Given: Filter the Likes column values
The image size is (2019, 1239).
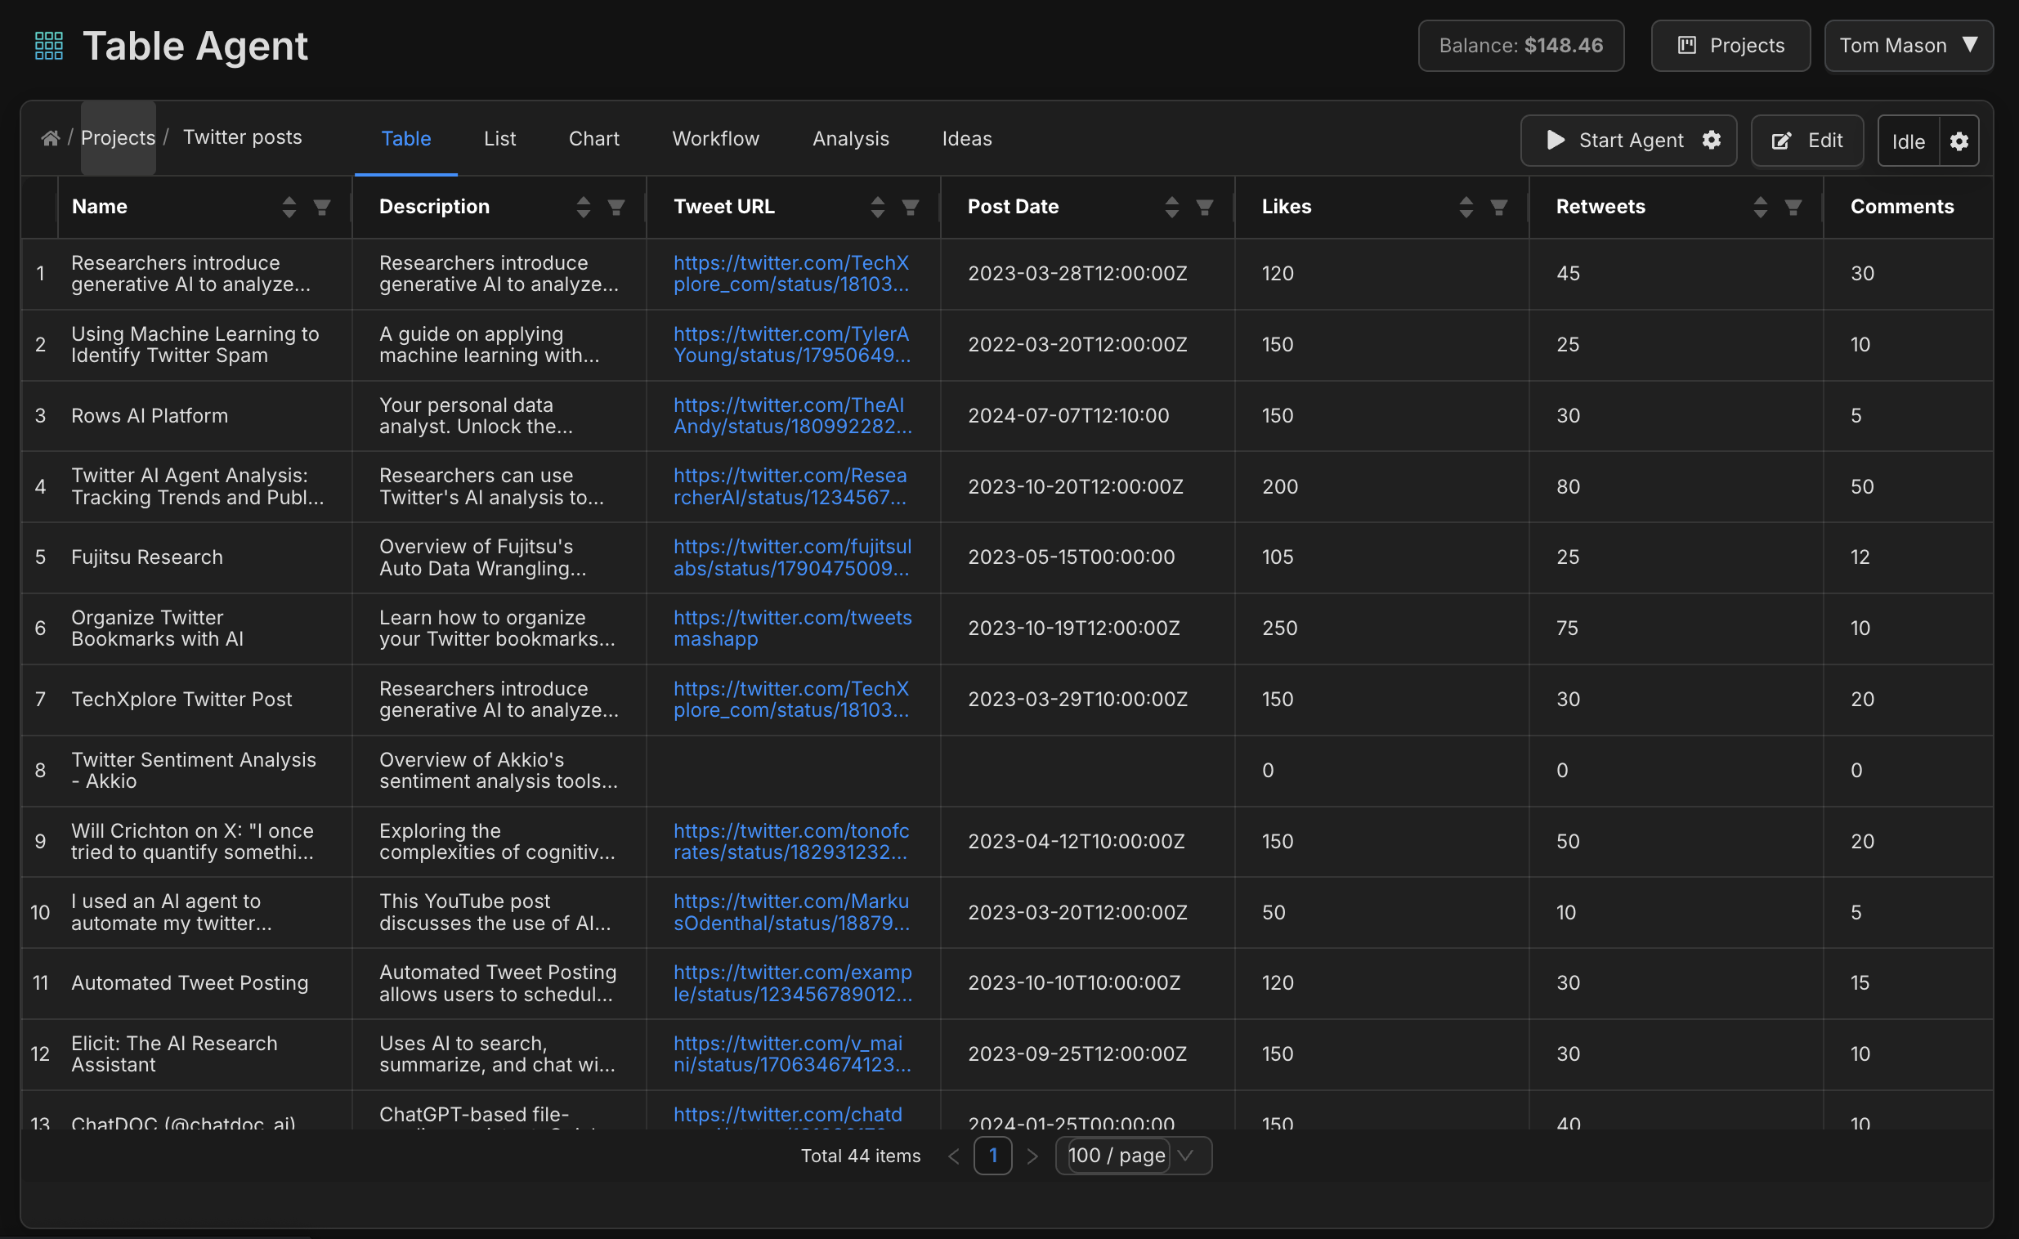Looking at the screenshot, I should (x=1498, y=208).
